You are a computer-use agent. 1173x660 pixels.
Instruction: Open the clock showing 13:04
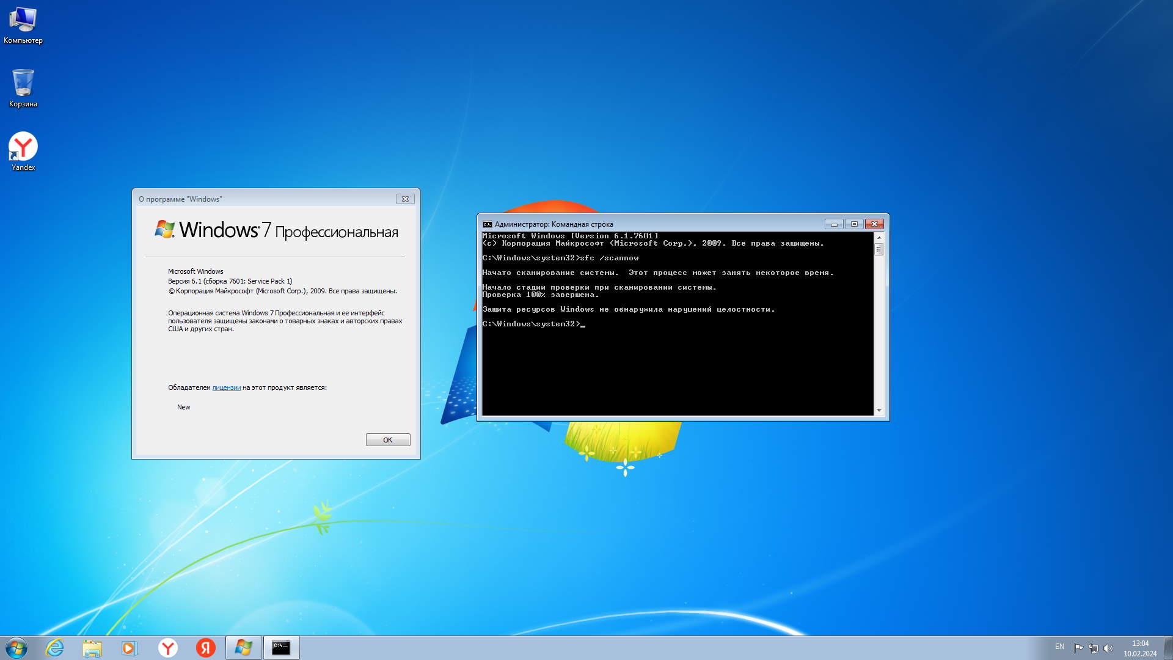pos(1139,648)
